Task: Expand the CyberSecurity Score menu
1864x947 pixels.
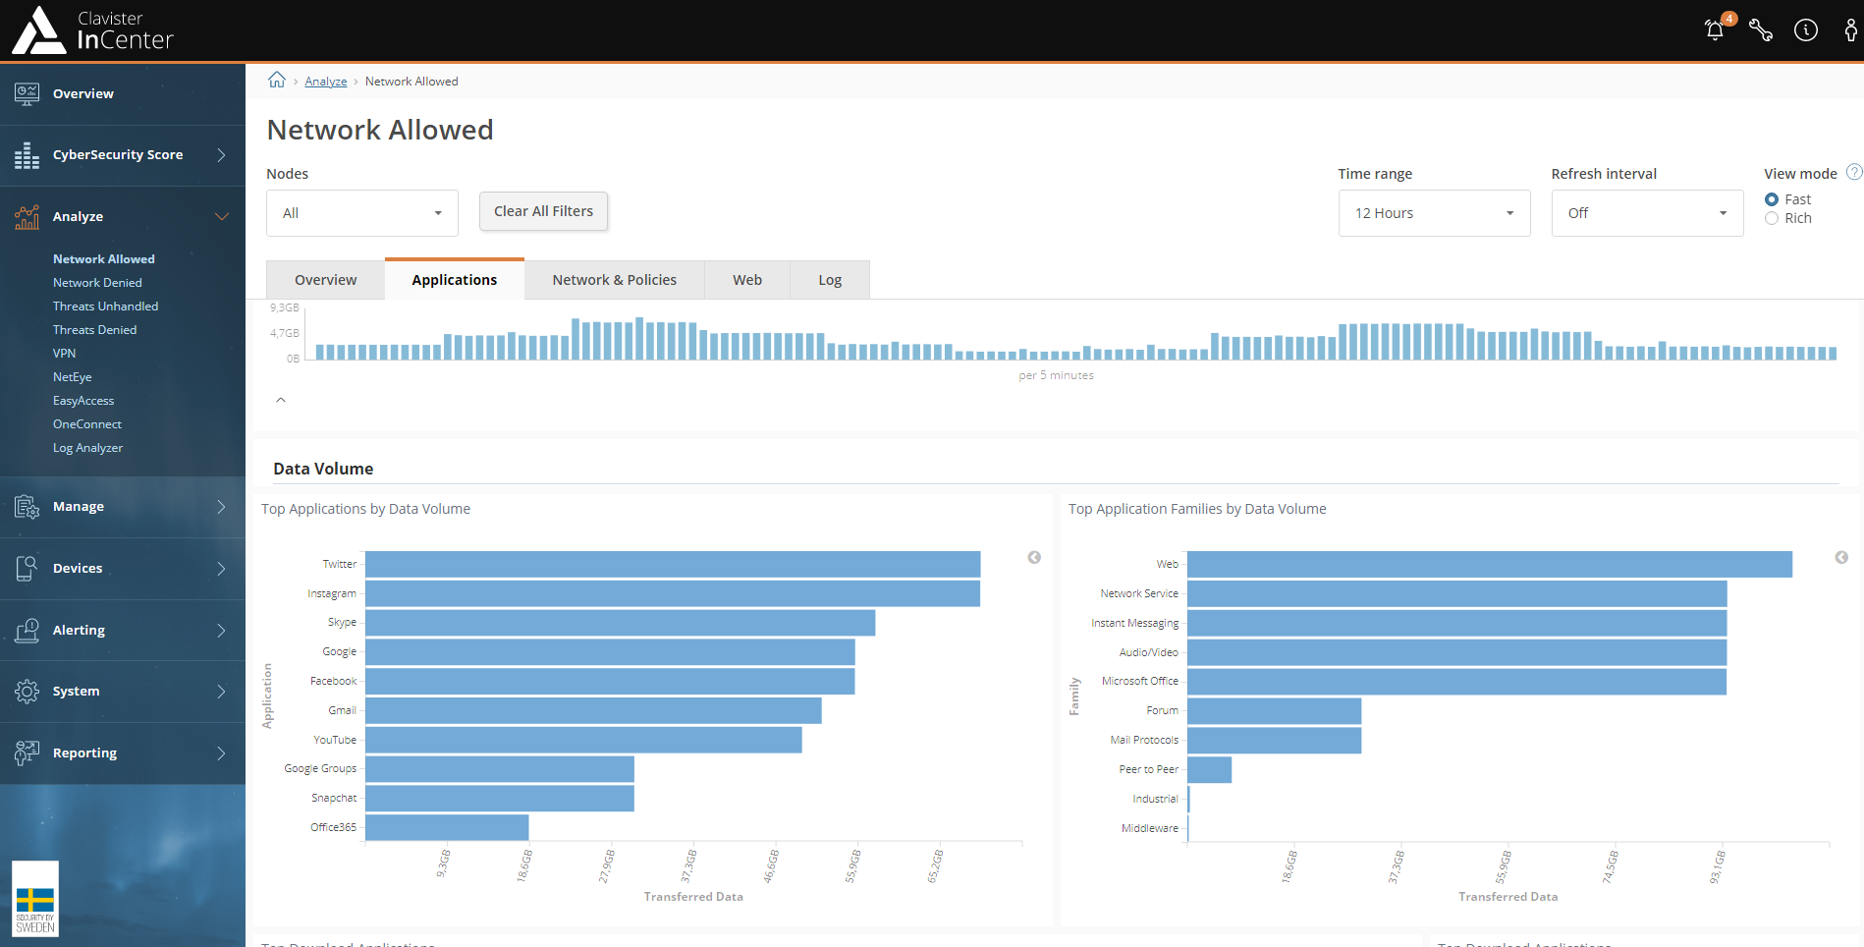Action: (221, 155)
